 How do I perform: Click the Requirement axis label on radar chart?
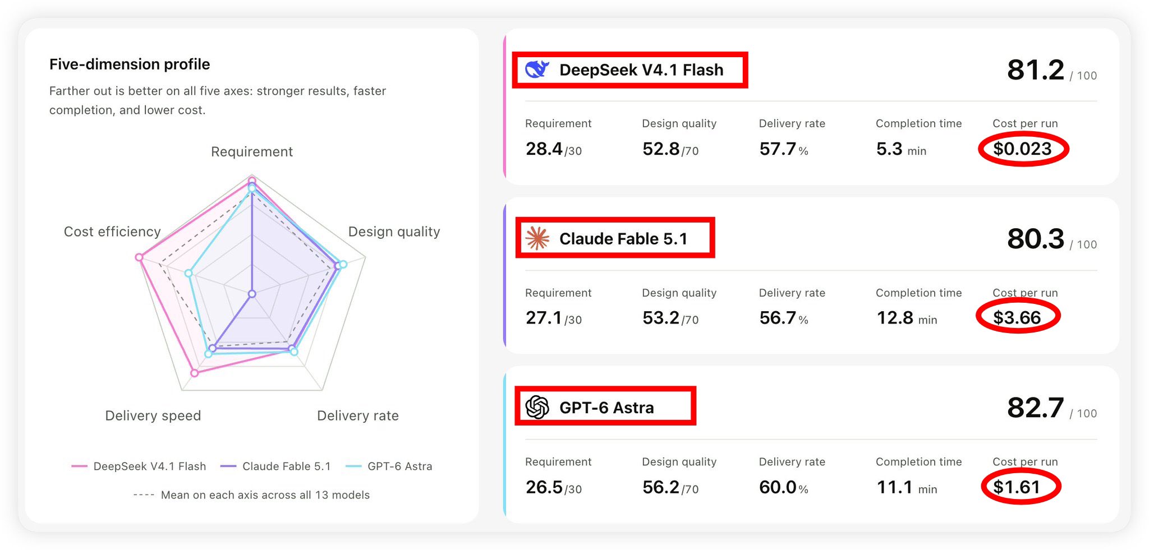point(252,151)
